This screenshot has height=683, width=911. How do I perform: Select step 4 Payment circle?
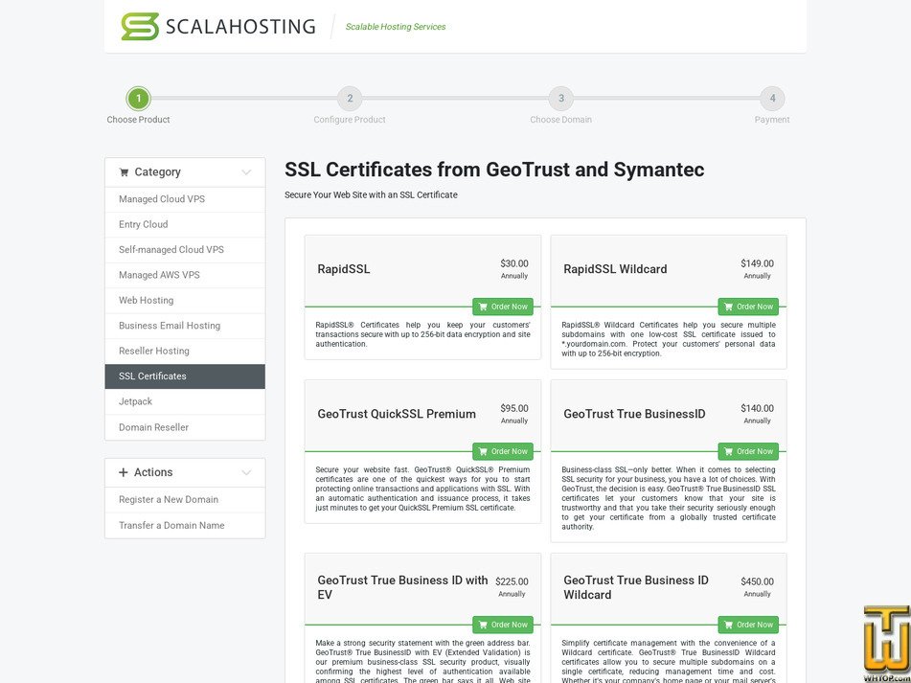[x=773, y=98]
